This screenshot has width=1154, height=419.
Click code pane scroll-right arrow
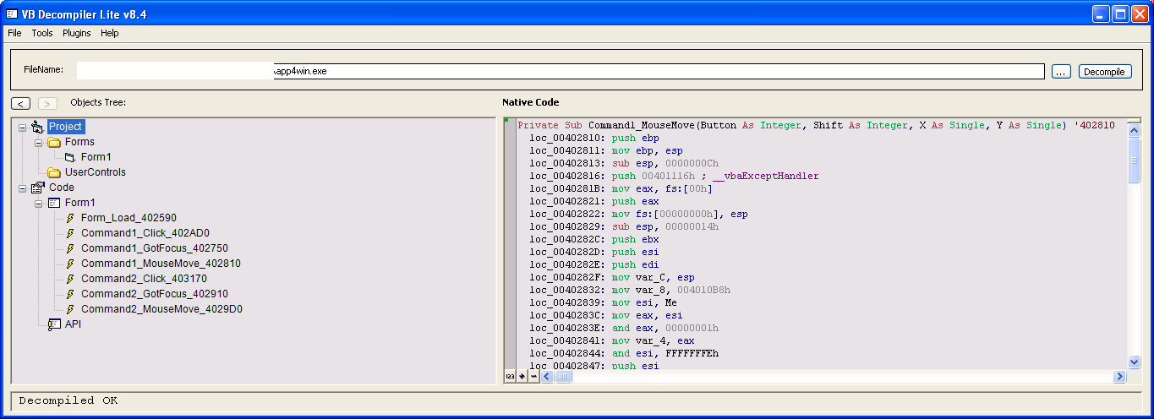(x=1120, y=376)
